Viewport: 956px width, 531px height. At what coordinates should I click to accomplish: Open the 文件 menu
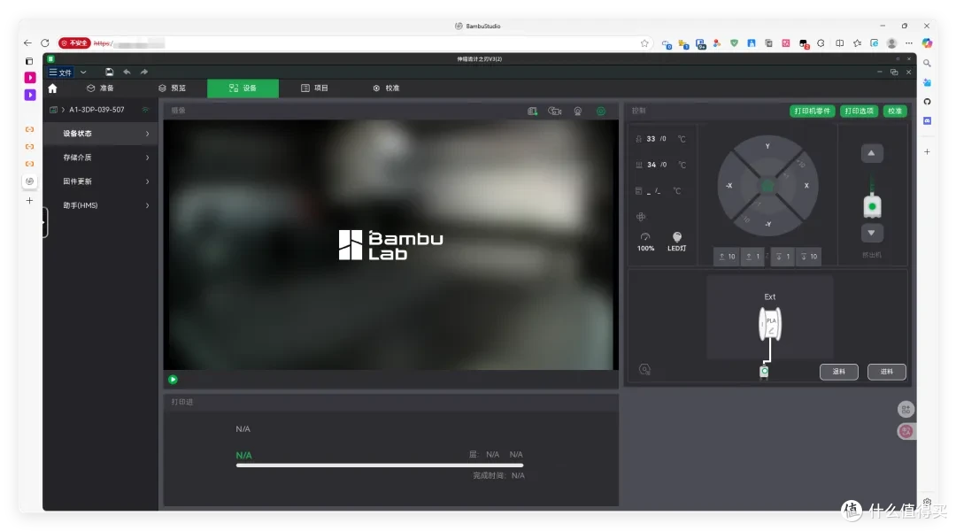(60, 72)
